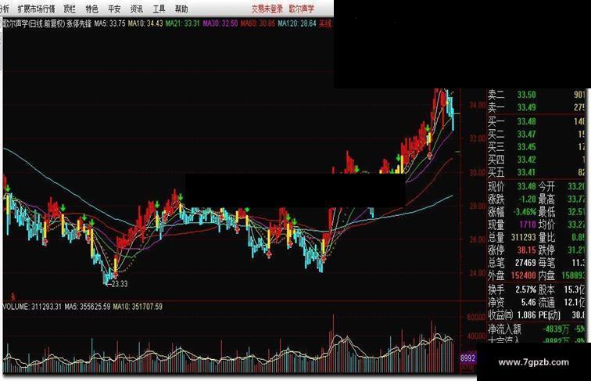The height and width of the screenshot is (381, 591).
Task: Click the 收益 1.086 value
Action: (527, 315)
